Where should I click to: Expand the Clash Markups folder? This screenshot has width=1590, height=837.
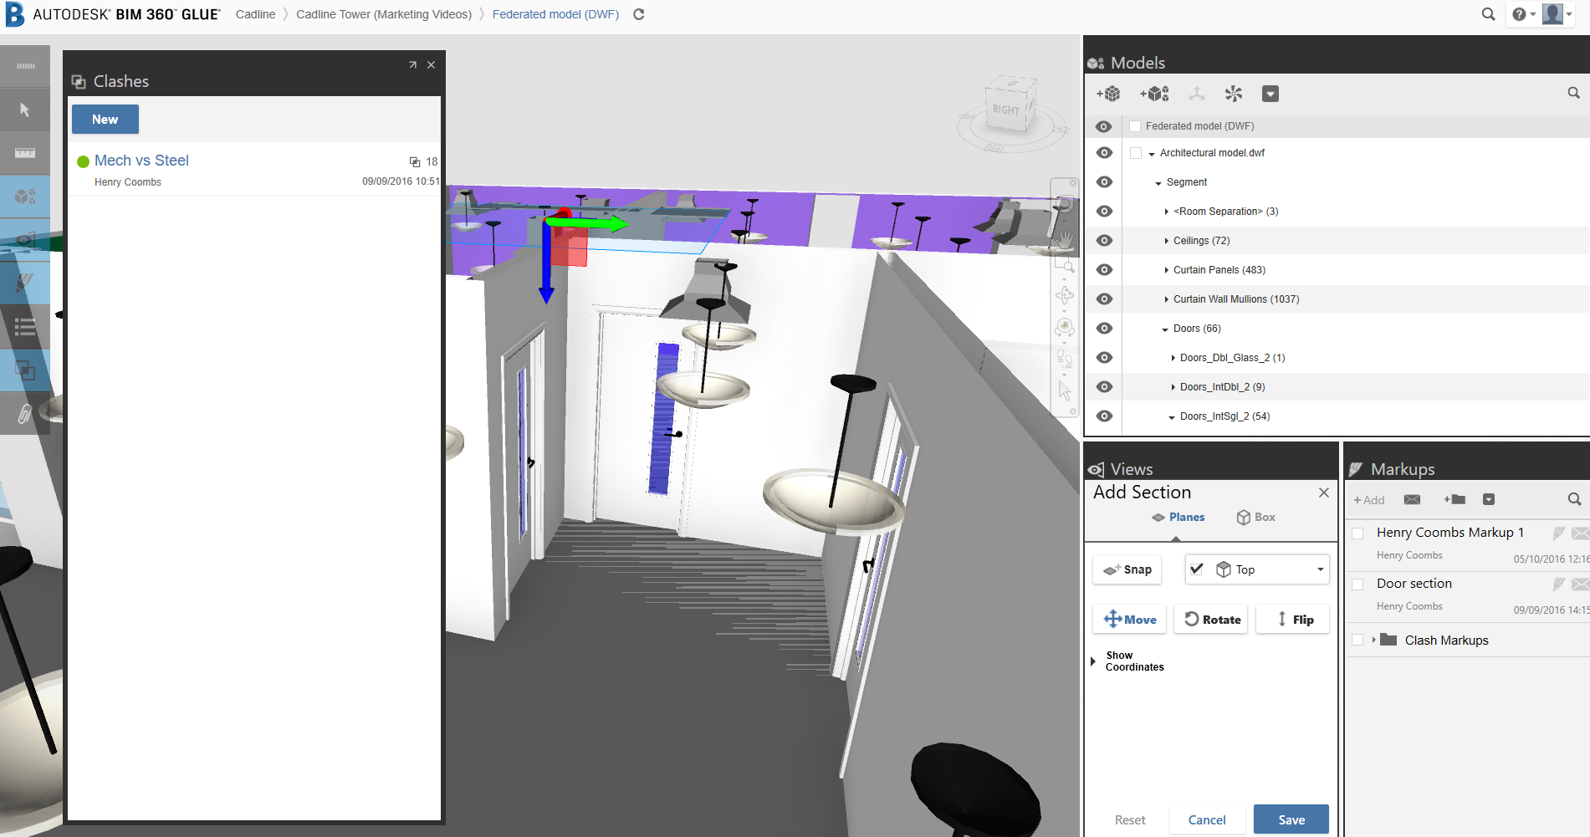click(x=1373, y=640)
